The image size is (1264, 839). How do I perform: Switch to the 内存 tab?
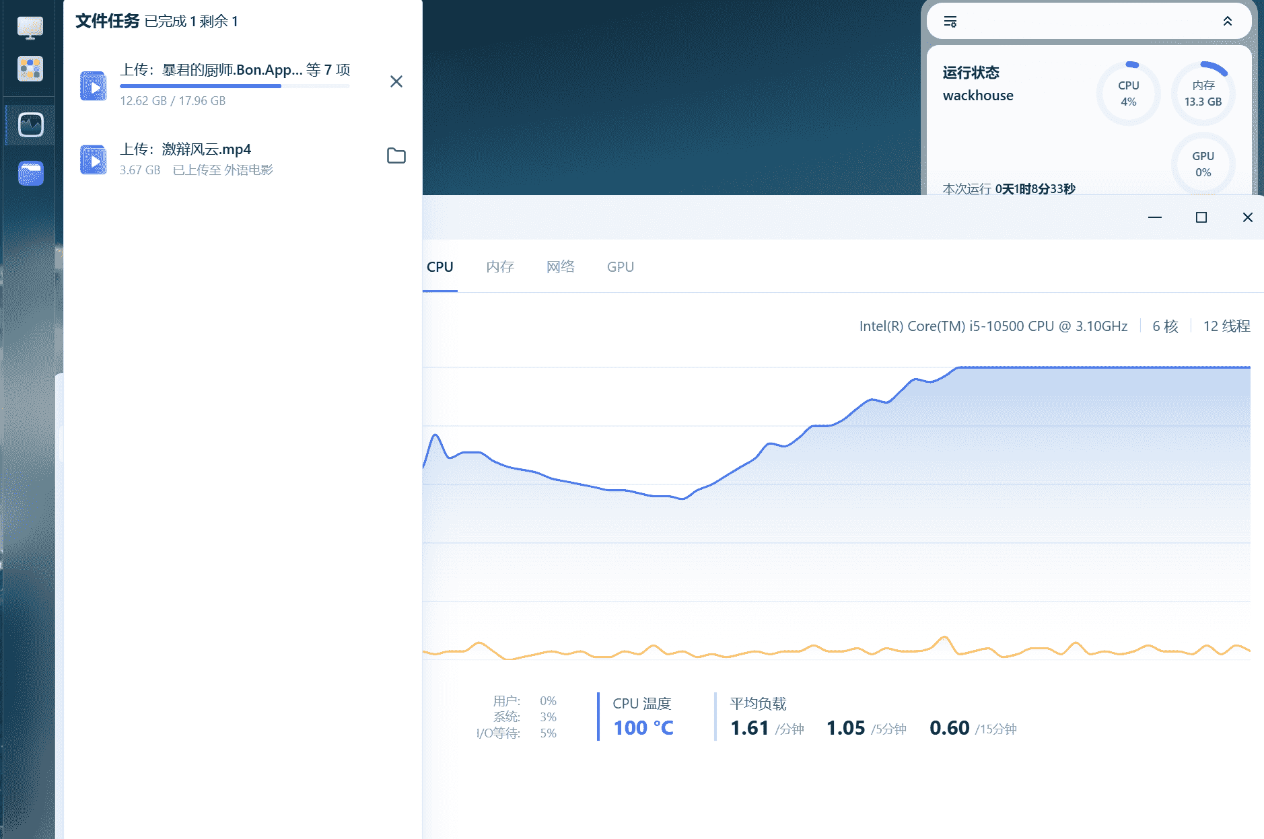click(500, 267)
